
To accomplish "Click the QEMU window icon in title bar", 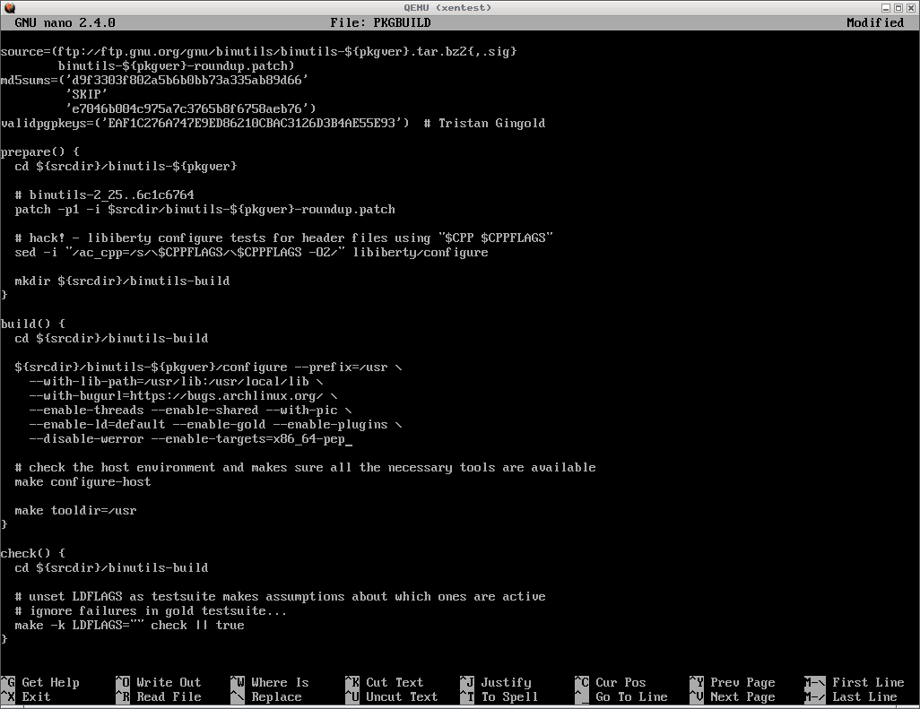I will (x=9, y=7).
